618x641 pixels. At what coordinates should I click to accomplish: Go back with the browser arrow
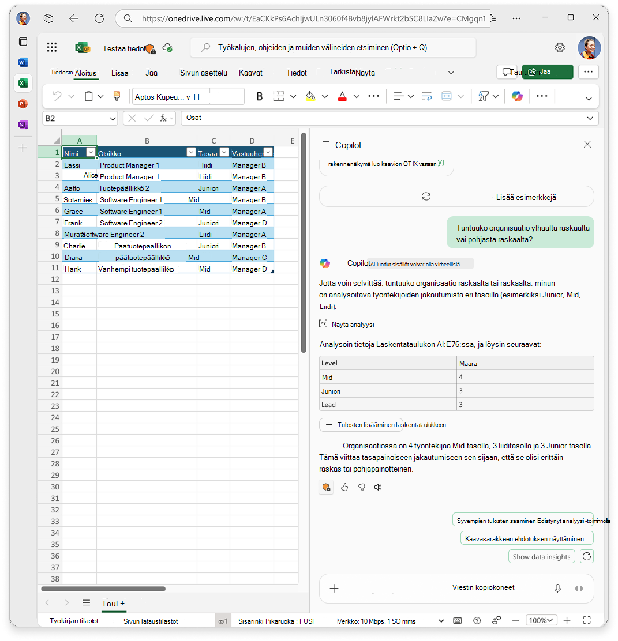click(74, 18)
